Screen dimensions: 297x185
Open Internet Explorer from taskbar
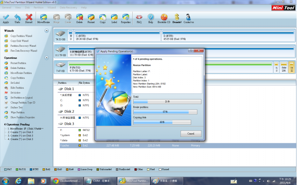coord(19,181)
